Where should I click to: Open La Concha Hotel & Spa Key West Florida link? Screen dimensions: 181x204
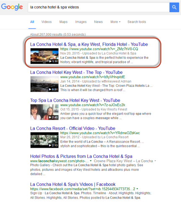click(89, 44)
